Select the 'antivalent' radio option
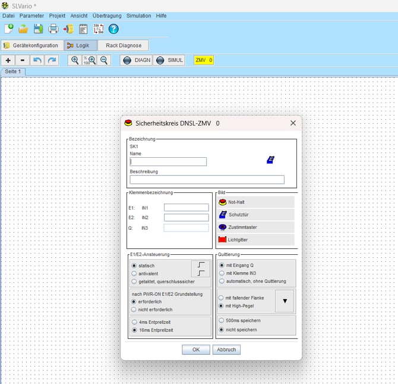Screen dimensions: 398x384 (134, 273)
